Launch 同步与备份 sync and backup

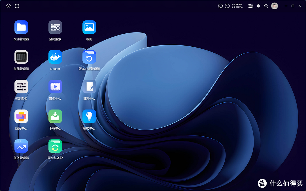(x=55, y=146)
